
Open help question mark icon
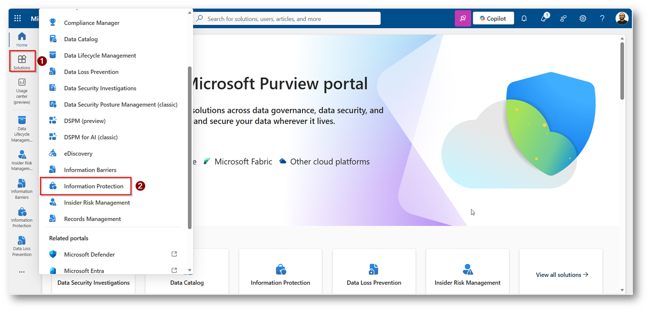click(602, 18)
